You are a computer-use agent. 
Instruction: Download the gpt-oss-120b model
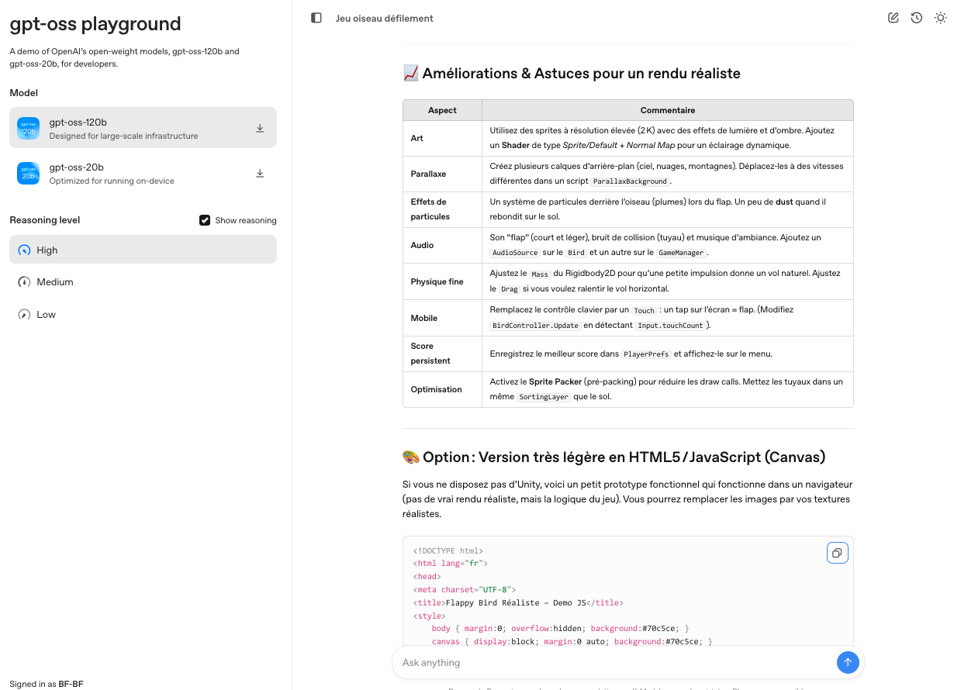[x=260, y=129]
